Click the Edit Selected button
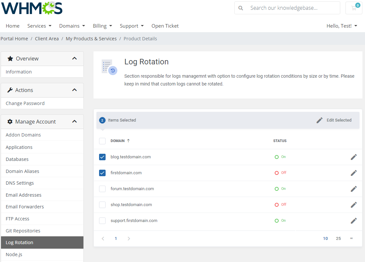365x262 pixels. 334,120
